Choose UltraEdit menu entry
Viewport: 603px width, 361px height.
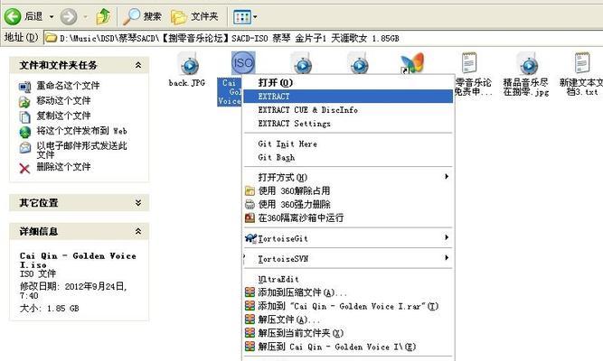[348, 279]
